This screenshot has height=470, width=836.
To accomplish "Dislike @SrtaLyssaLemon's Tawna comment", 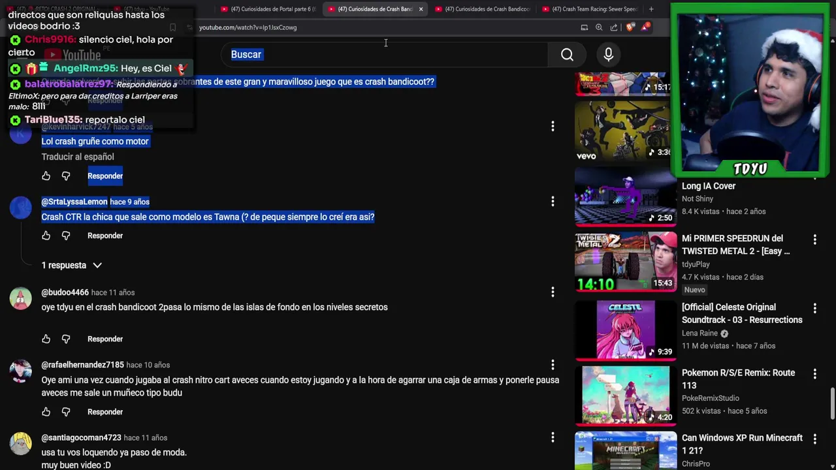I will coord(66,236).
